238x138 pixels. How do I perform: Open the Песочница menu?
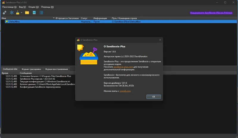point(10,7)
